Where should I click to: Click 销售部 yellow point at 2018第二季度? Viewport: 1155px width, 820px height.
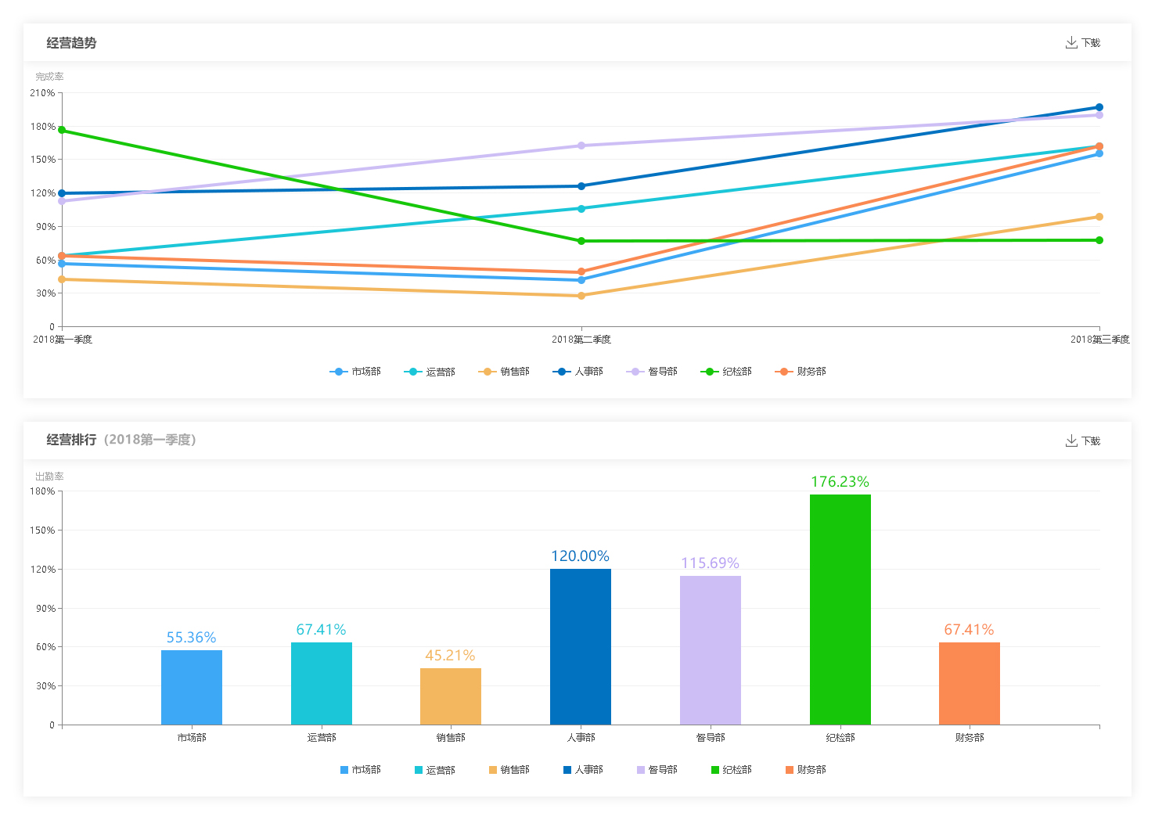(x=581, y=296)
